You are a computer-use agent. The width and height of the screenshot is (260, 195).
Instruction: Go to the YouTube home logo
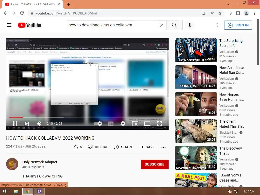pyautogui.click(x=30, y=25)
